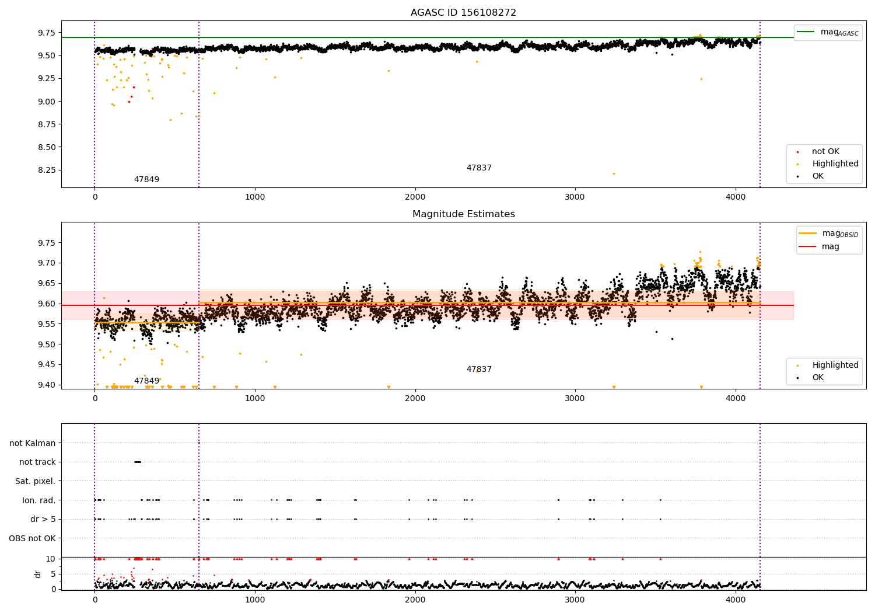The height and width of the screenshot is (613, 875).
Task: Click the 'Magnitude Estimates' subplot title
Action: pos(463,214)
